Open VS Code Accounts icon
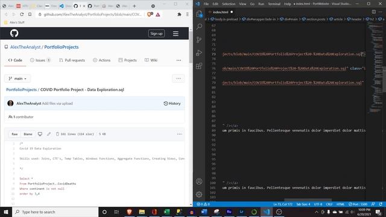The width and height of the screenshot is (386, 217). pos(199,181)
